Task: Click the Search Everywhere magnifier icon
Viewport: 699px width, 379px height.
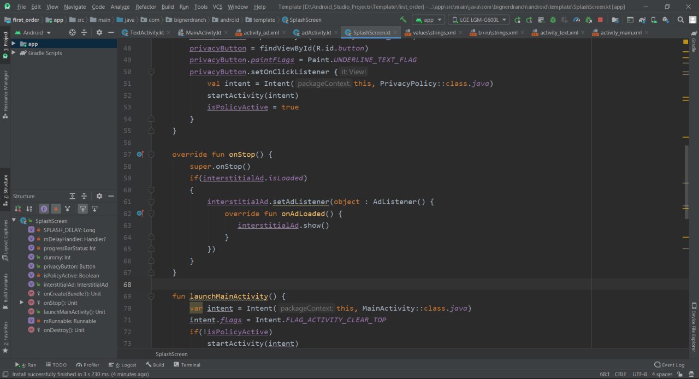Action: [680, 20]
